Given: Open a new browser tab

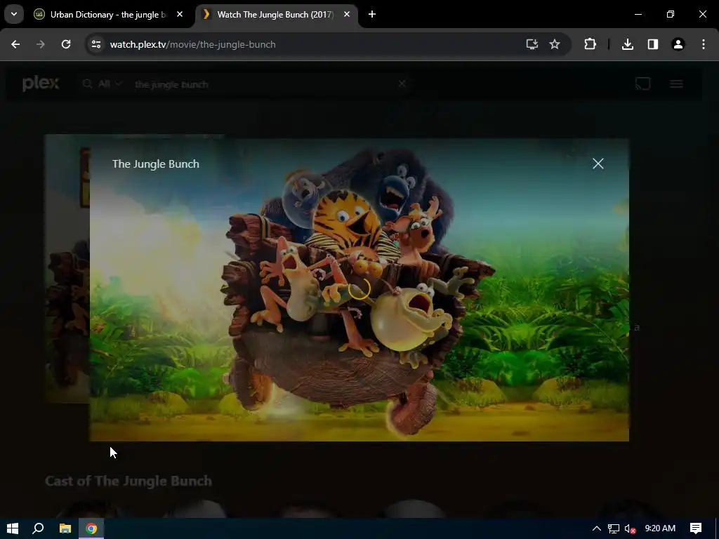Looking at the screenshot, I should (372, 15).
